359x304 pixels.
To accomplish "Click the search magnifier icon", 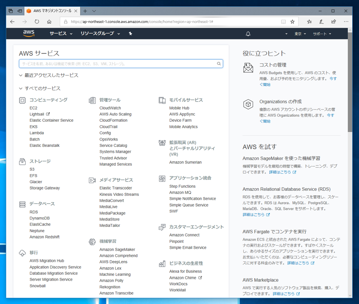I will point(219,64).
